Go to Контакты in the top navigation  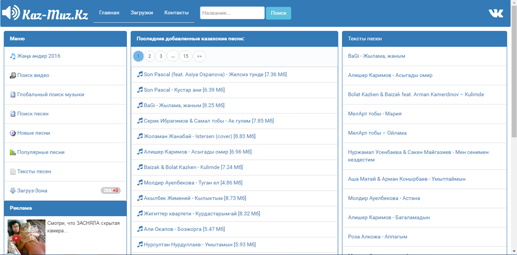point(176,13)
